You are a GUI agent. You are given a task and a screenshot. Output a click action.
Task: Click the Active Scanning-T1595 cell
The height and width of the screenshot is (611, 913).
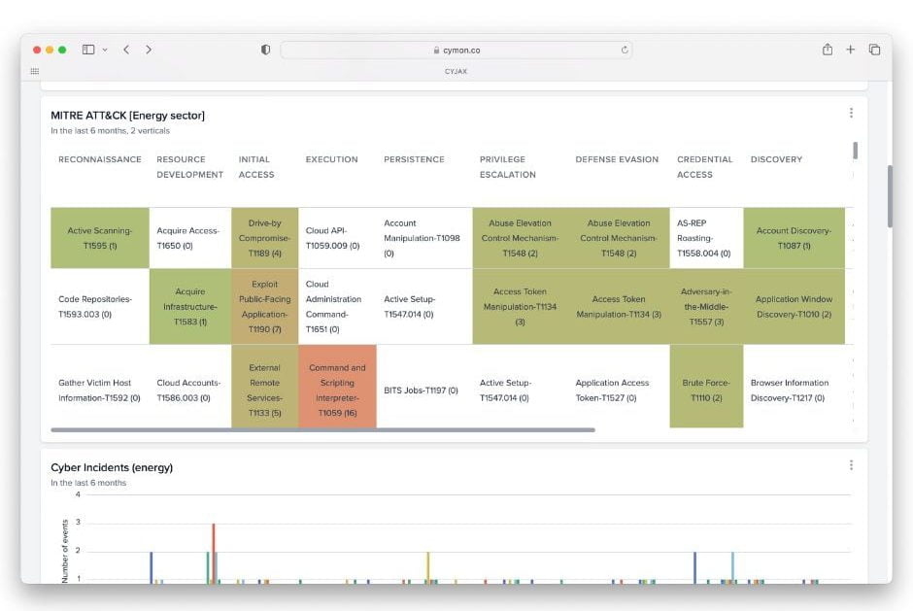click(x=99, y=238)
